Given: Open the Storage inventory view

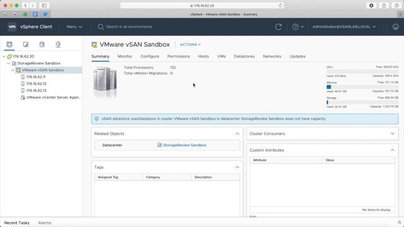Looking at the screenshot, I should click(x=42, y=44).
